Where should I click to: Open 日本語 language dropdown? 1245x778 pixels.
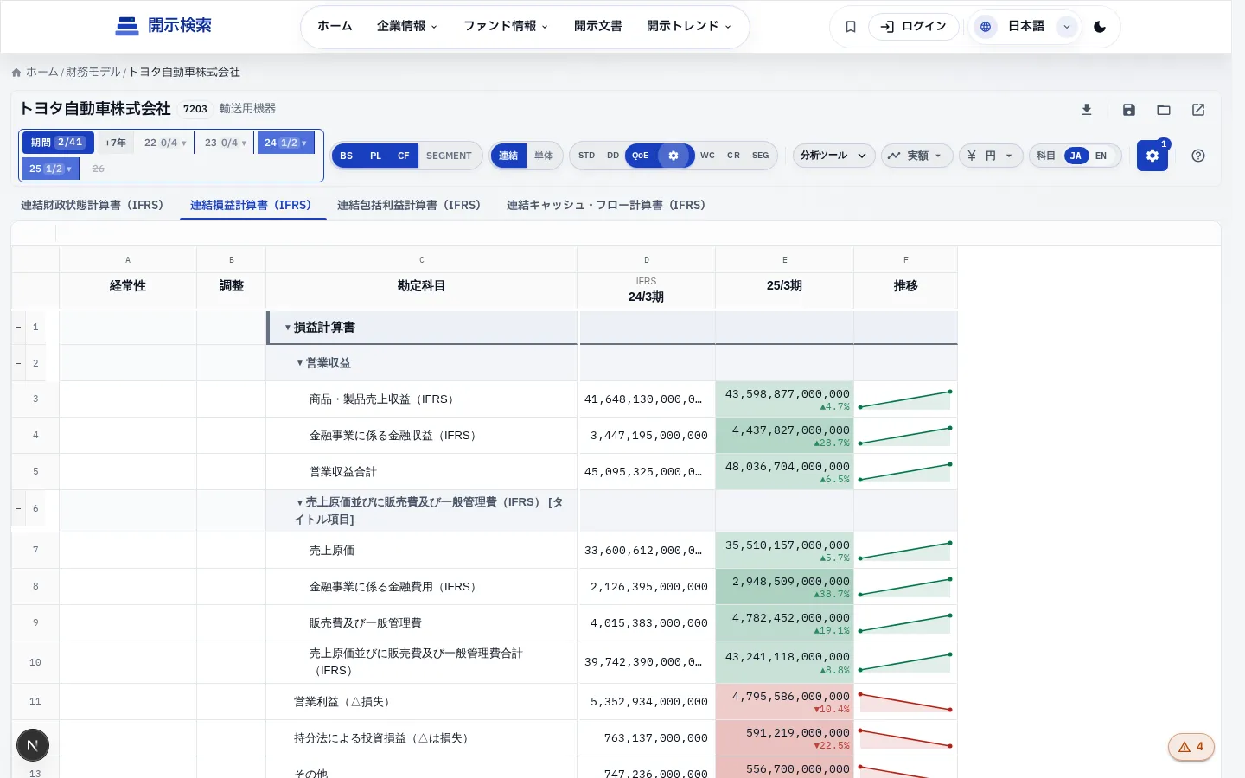[x=1026, y=27]
